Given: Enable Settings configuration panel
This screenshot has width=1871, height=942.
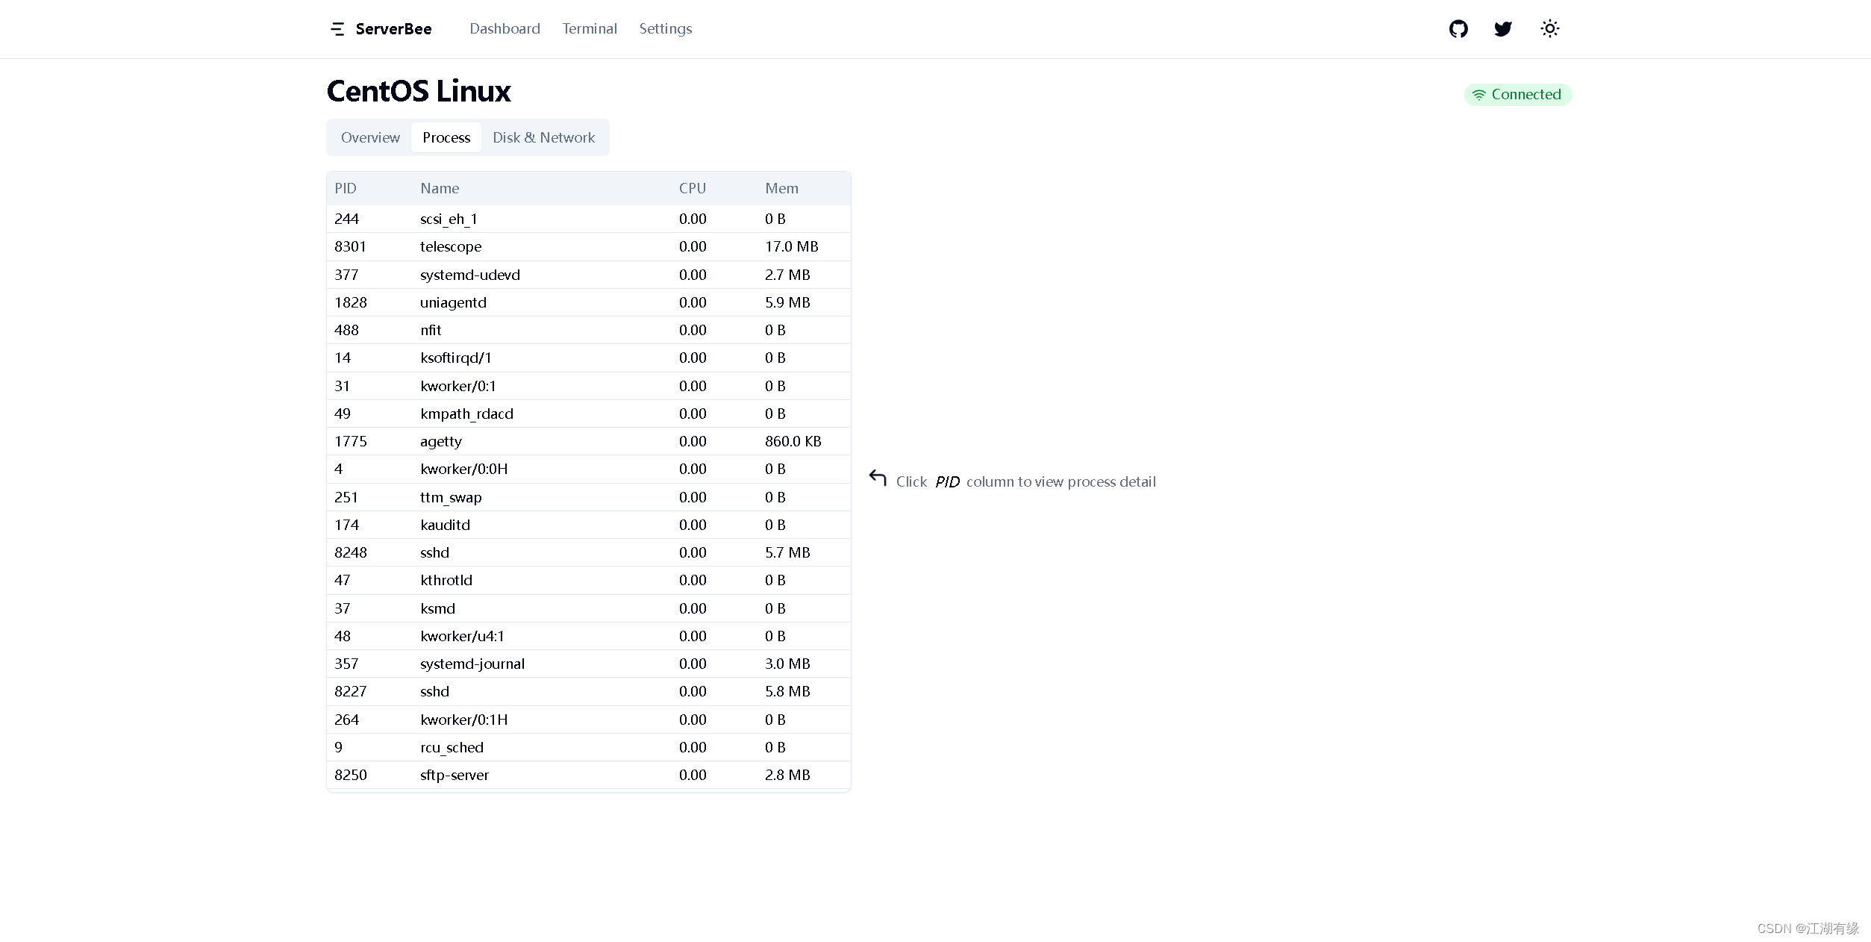Looking at the screenshot, I should (665, 28).
